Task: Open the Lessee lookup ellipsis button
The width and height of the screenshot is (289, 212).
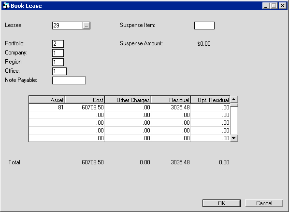Action: pyautogui.click(x=86, y=26)
